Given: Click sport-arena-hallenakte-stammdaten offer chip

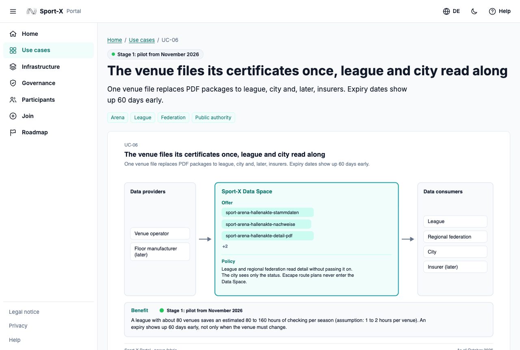Looking at the screenshot, I should pyautogui.click(x=268, y=212).
